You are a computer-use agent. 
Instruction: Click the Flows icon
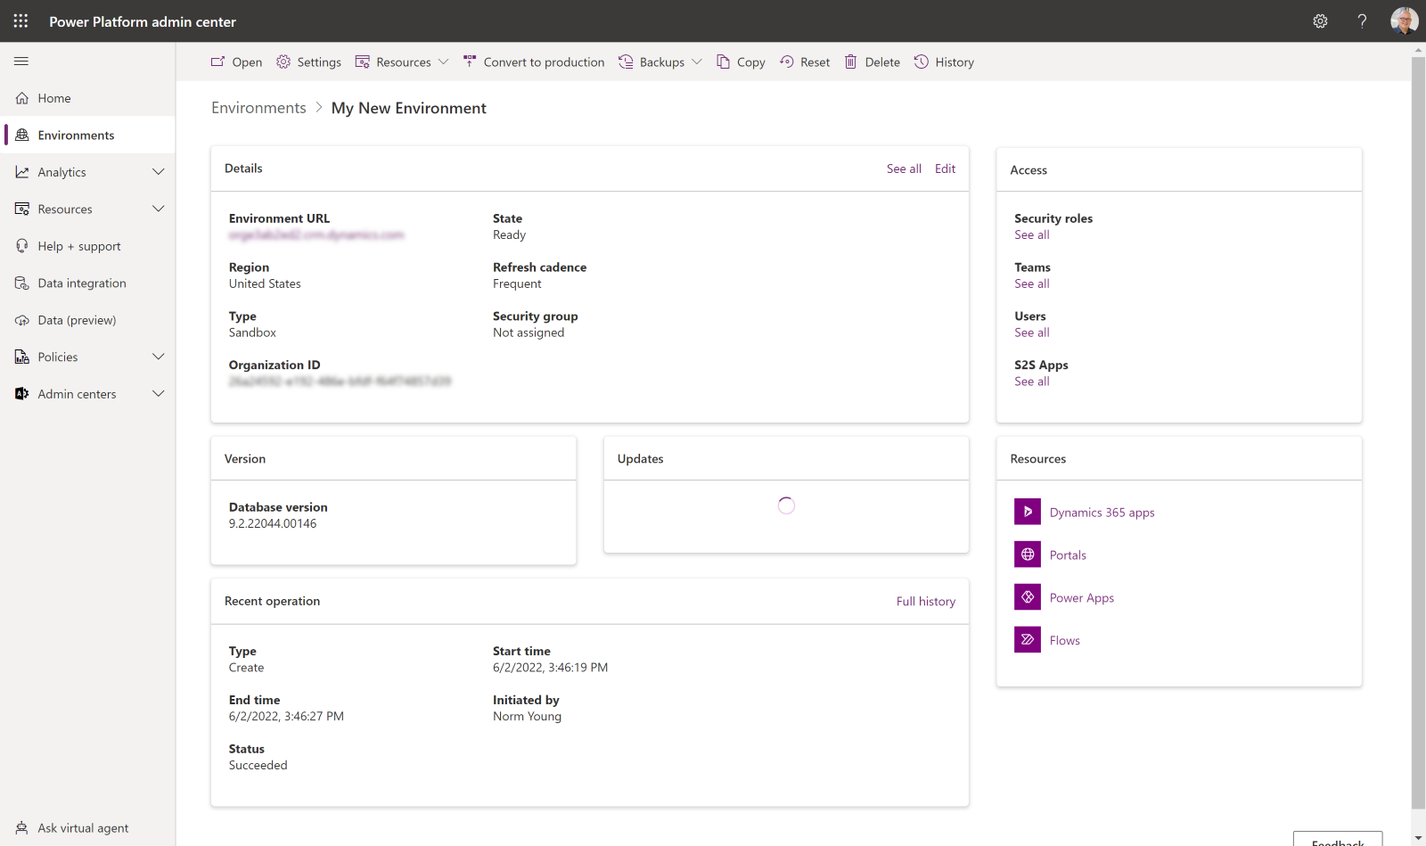(1027, 640)
